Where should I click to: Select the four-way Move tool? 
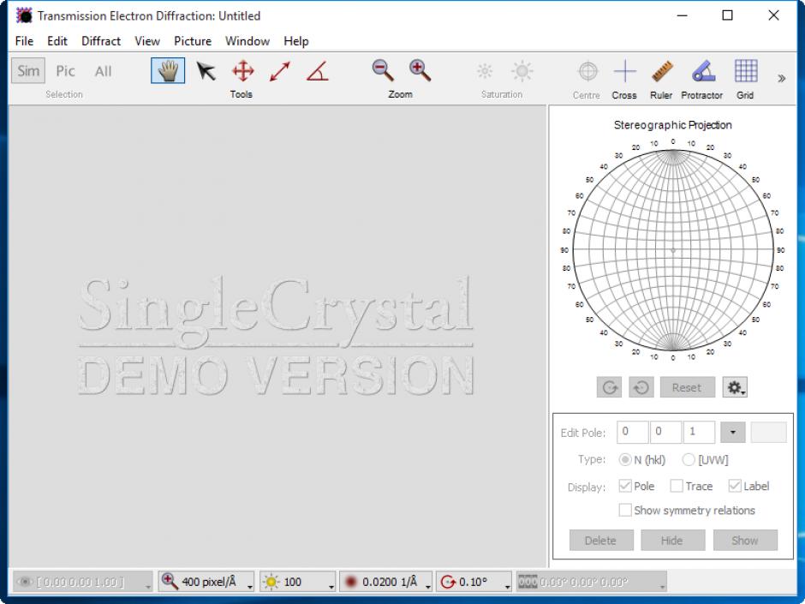click(x=243, y=71)
